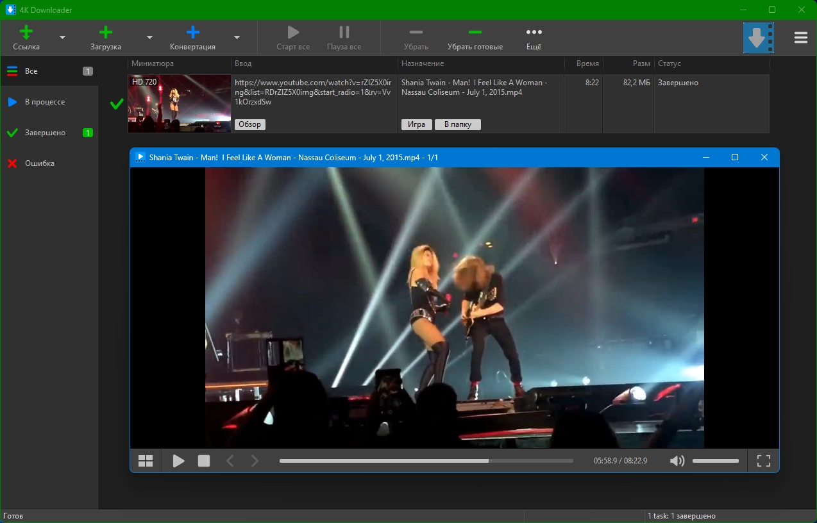
Task: Expand the Конвертация dropdown arrow
Action: 237,38
